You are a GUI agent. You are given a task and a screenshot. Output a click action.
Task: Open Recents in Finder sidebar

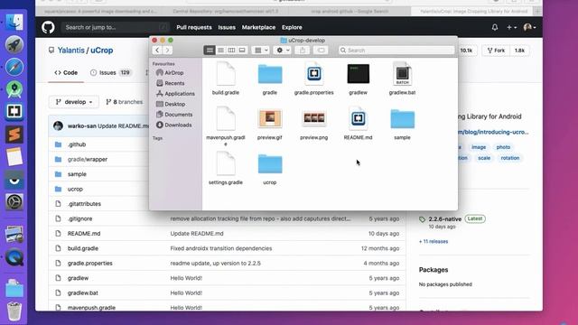coord(171,83)
